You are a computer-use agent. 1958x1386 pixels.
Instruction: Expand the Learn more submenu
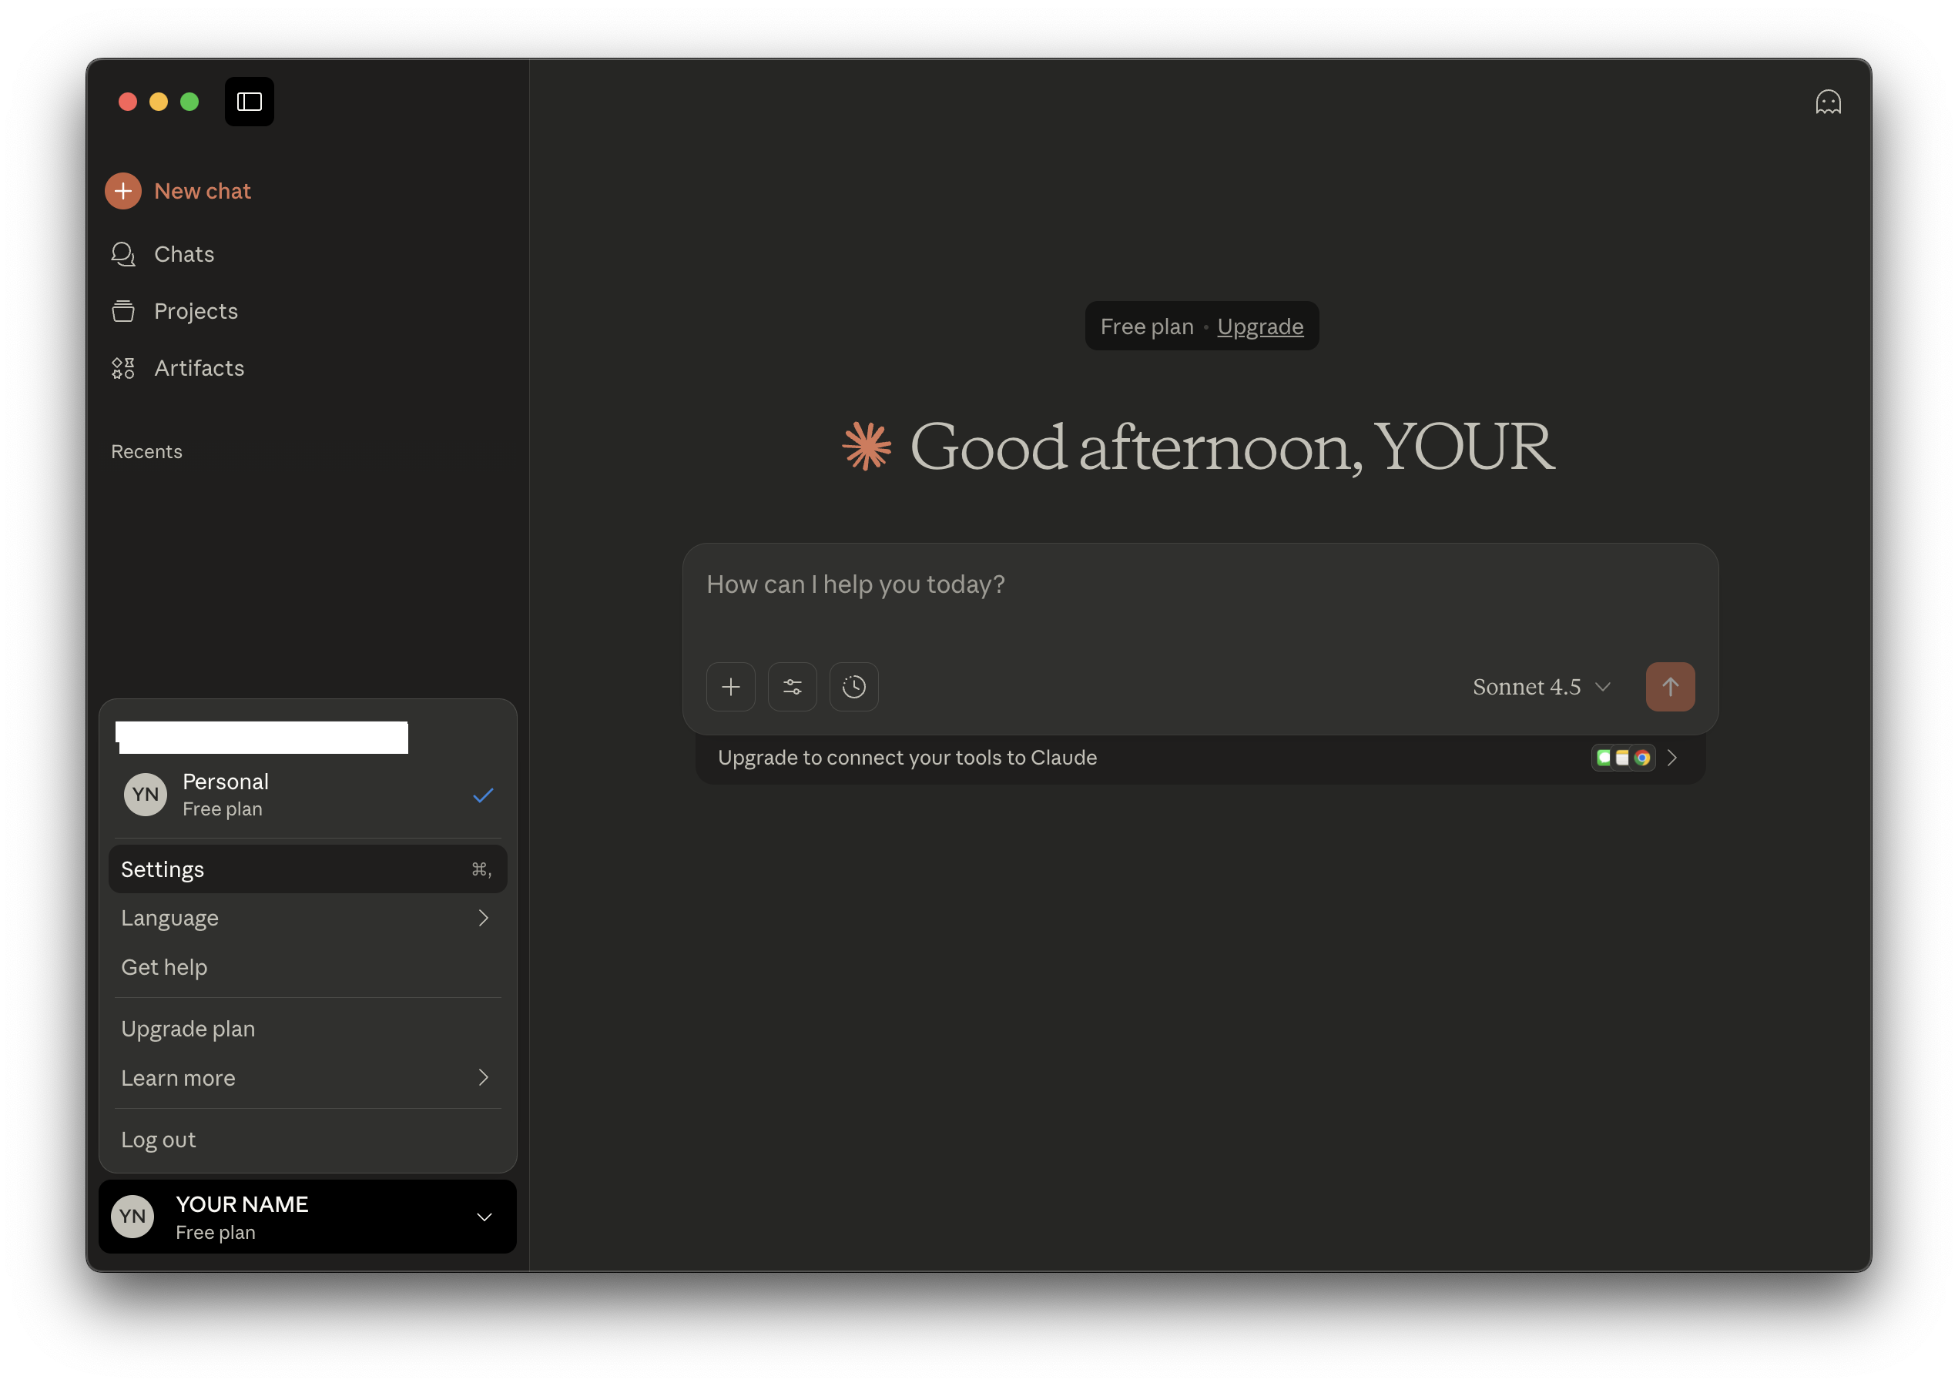tap(307, 1077)
